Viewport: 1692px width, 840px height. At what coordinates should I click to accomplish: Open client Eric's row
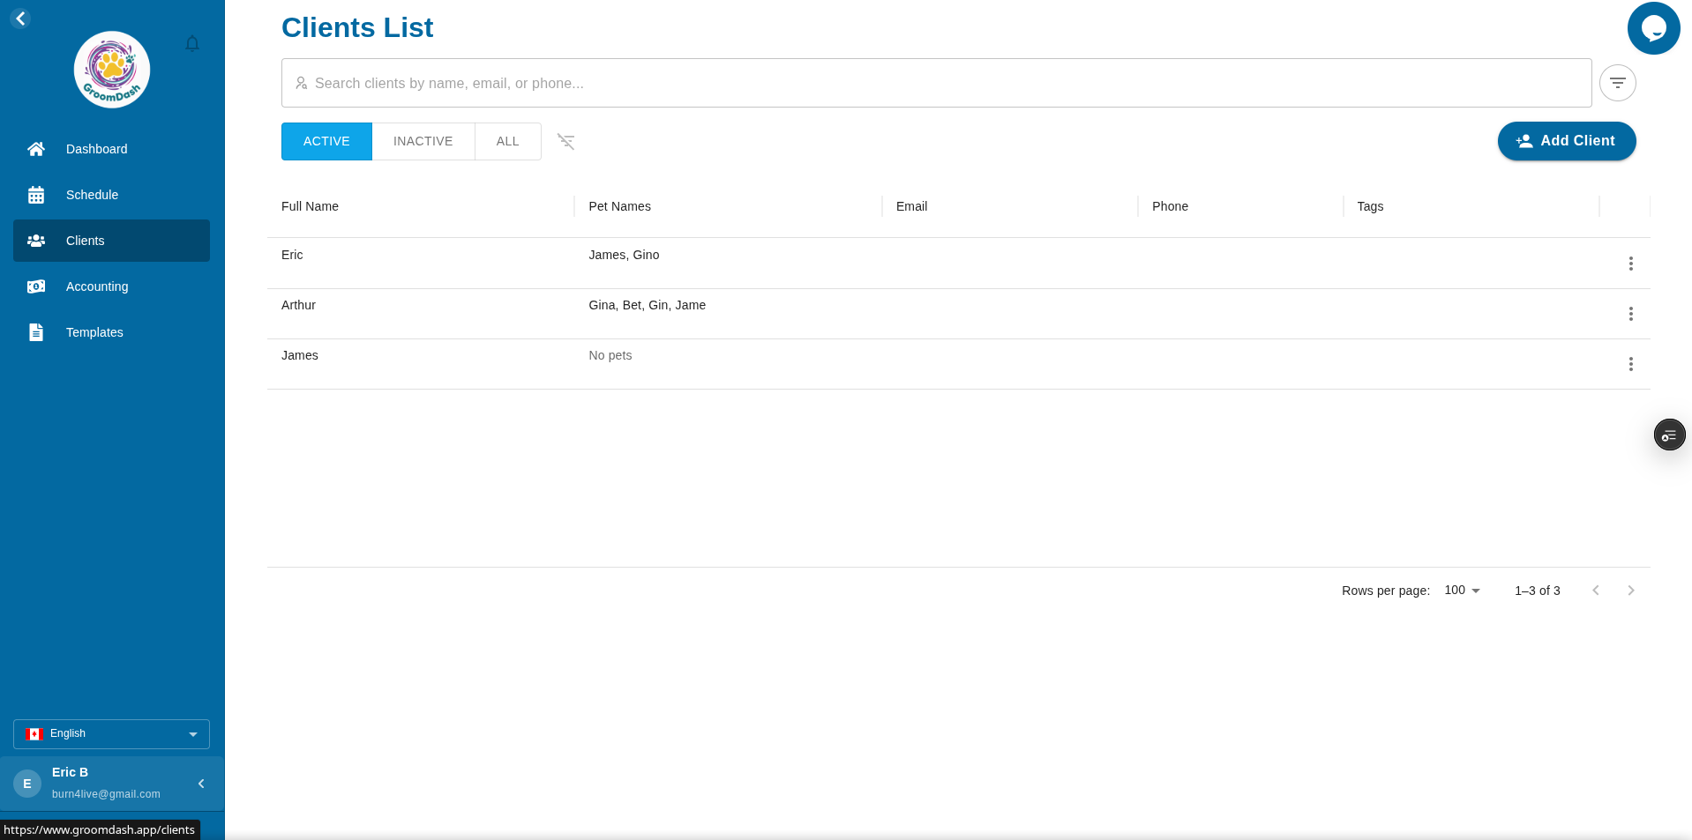click(958, 264)
